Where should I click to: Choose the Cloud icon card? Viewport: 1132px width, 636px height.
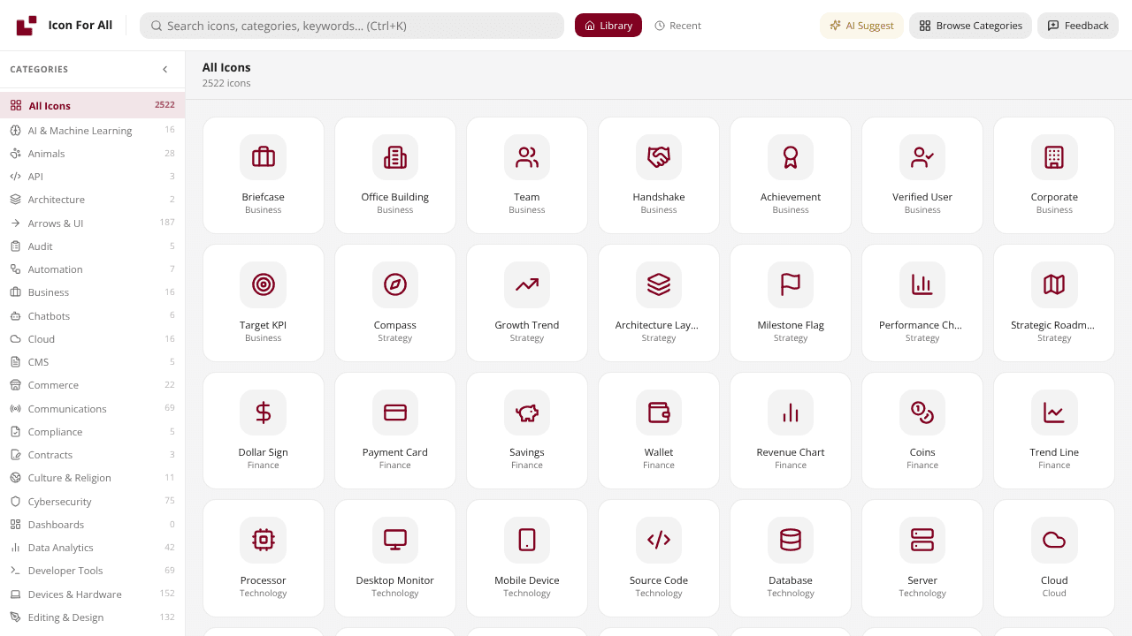pyautogui.click(x=1054, y=558)
